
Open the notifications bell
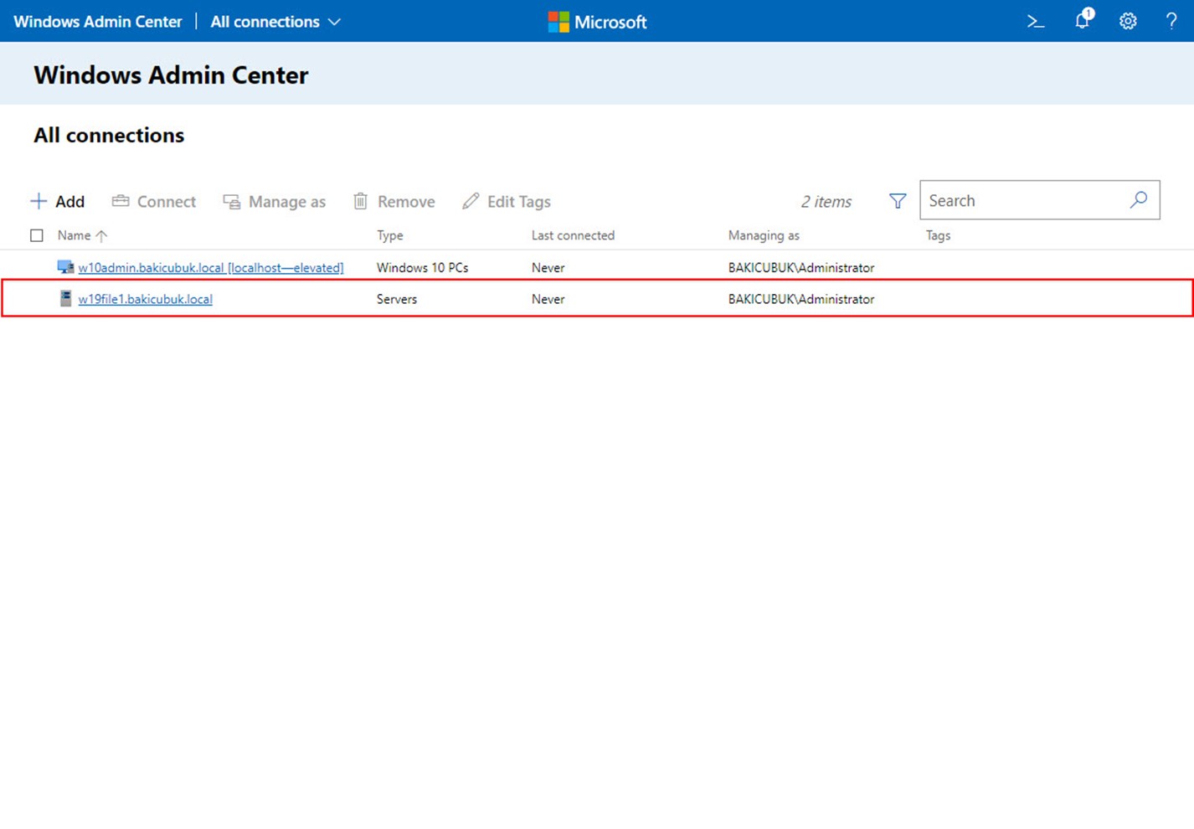point(1083,19)
